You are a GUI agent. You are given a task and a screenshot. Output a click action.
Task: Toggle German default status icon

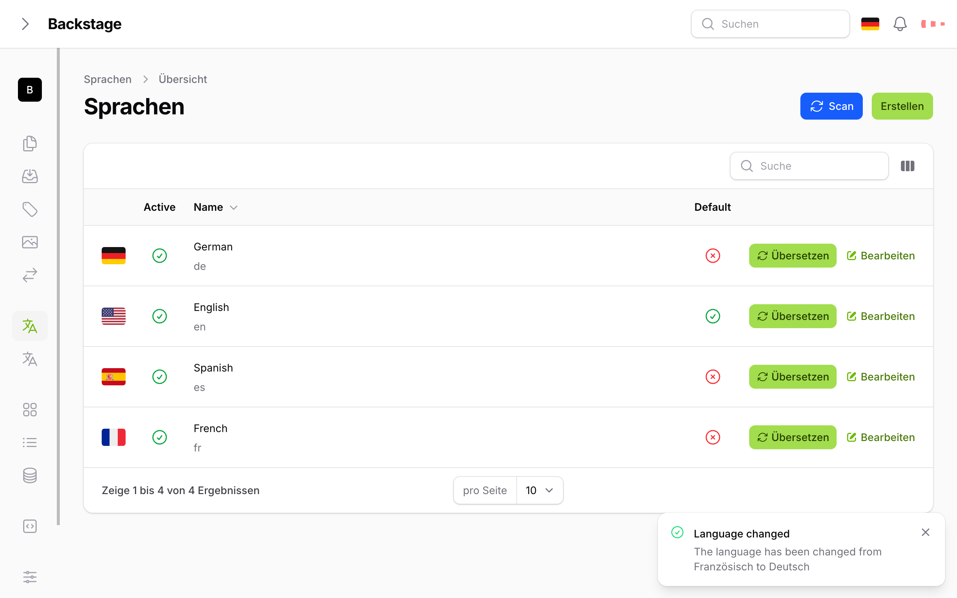pos(713,256)
